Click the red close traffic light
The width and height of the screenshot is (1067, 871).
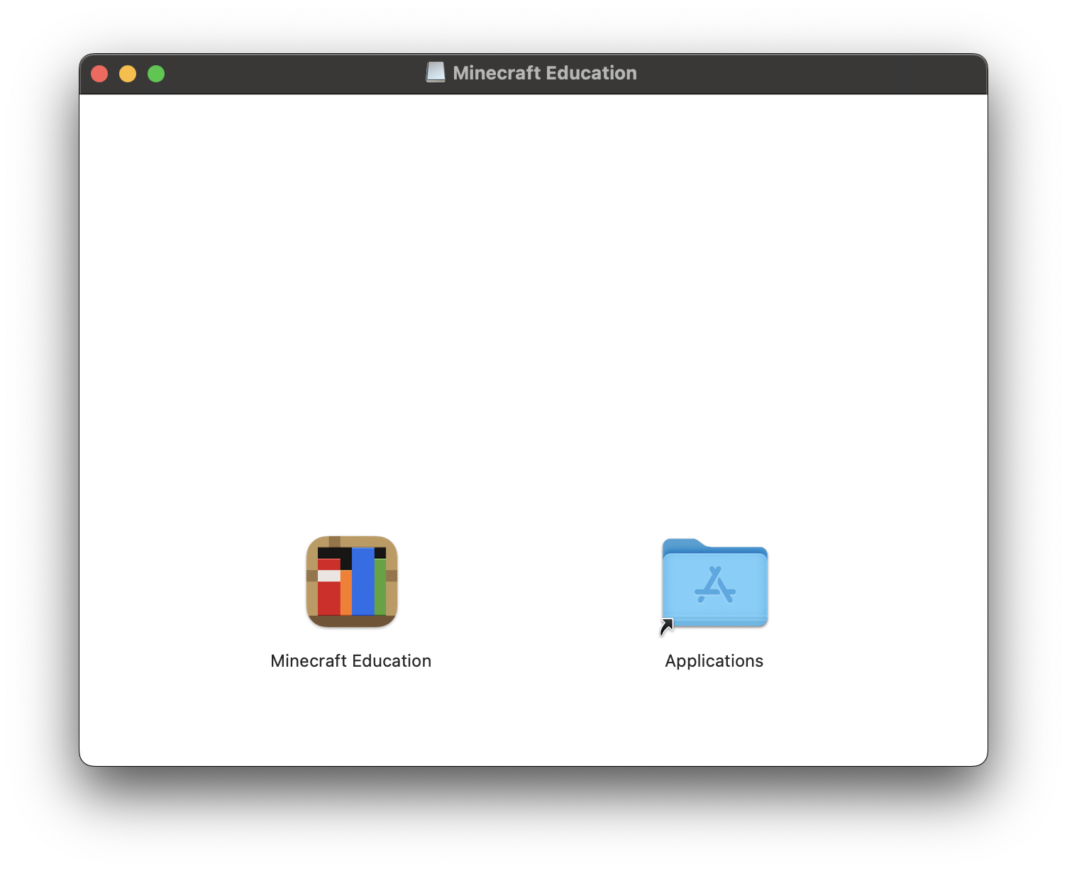point(100,73)
